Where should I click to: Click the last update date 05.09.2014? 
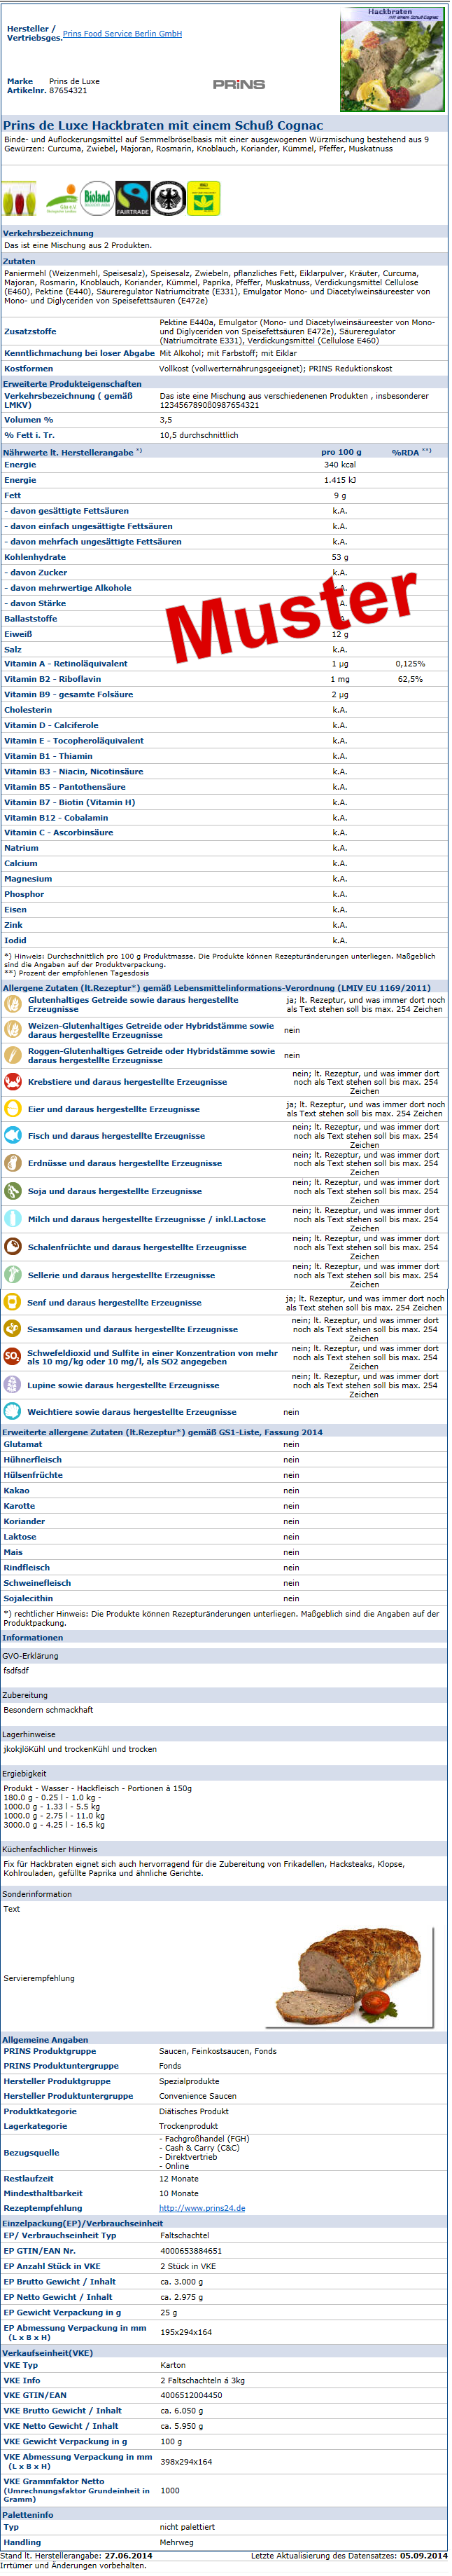tap(424, 2555)
